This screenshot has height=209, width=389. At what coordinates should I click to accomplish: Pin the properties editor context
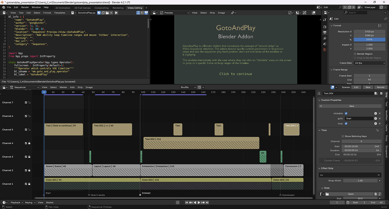pyautogui.click(x=385, y=19)
